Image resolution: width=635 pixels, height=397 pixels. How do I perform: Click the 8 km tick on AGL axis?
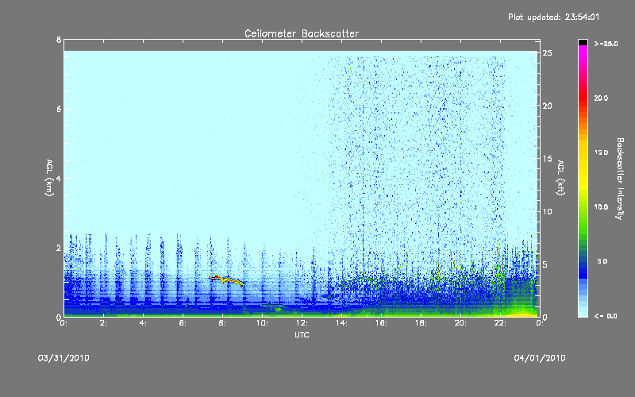[x=59, y=40]
